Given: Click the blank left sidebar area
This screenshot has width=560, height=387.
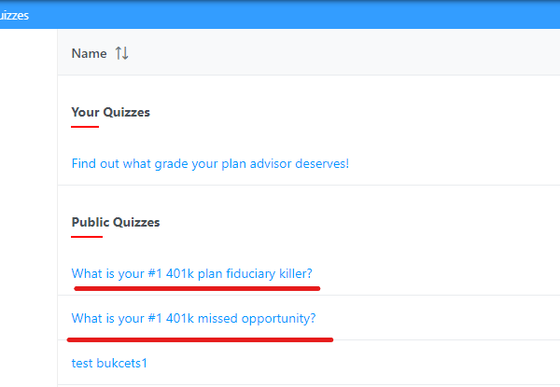Looking at the screenshot, I should (x=28, y=207).
